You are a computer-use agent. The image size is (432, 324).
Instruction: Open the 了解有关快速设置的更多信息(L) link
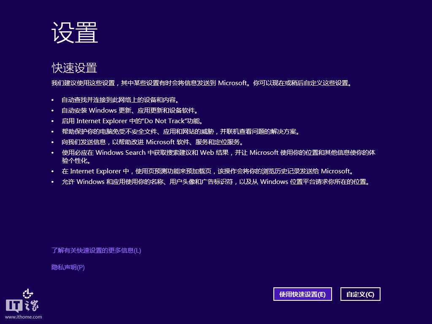96,250
